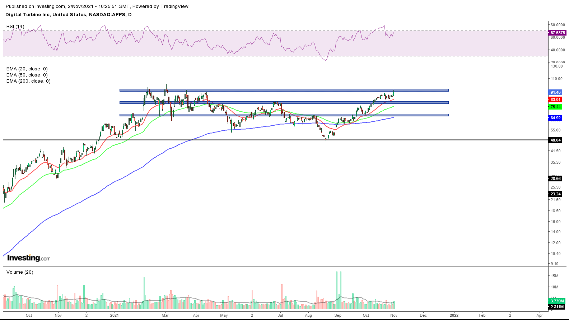Click the Sep label on time axis
The height and width of the screenshot is (320, 569).
[x=338, y=315]
